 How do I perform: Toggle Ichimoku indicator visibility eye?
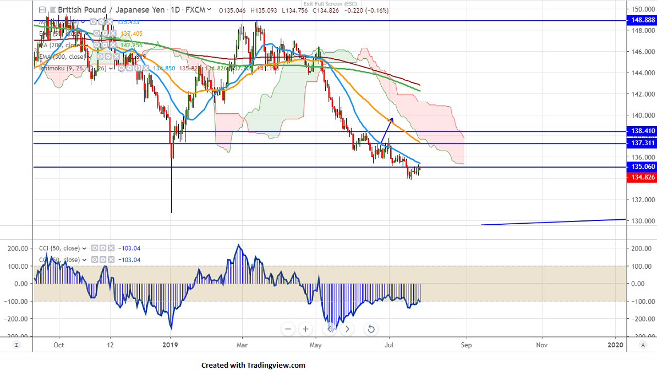pos(121,68)
